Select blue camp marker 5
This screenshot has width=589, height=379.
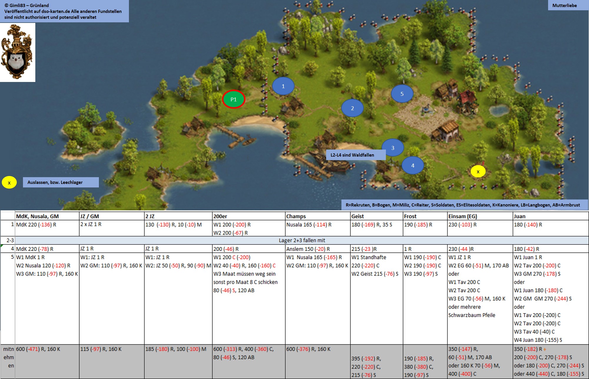coord(402,94)
